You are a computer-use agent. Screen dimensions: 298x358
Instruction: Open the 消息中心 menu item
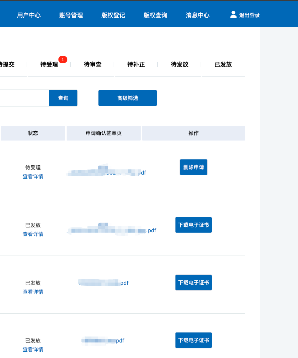tap(198, 15)
